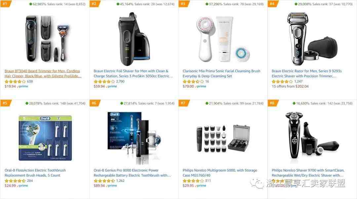Click star rating for Oral-B Genius Pro 8000

coord(104,181)
